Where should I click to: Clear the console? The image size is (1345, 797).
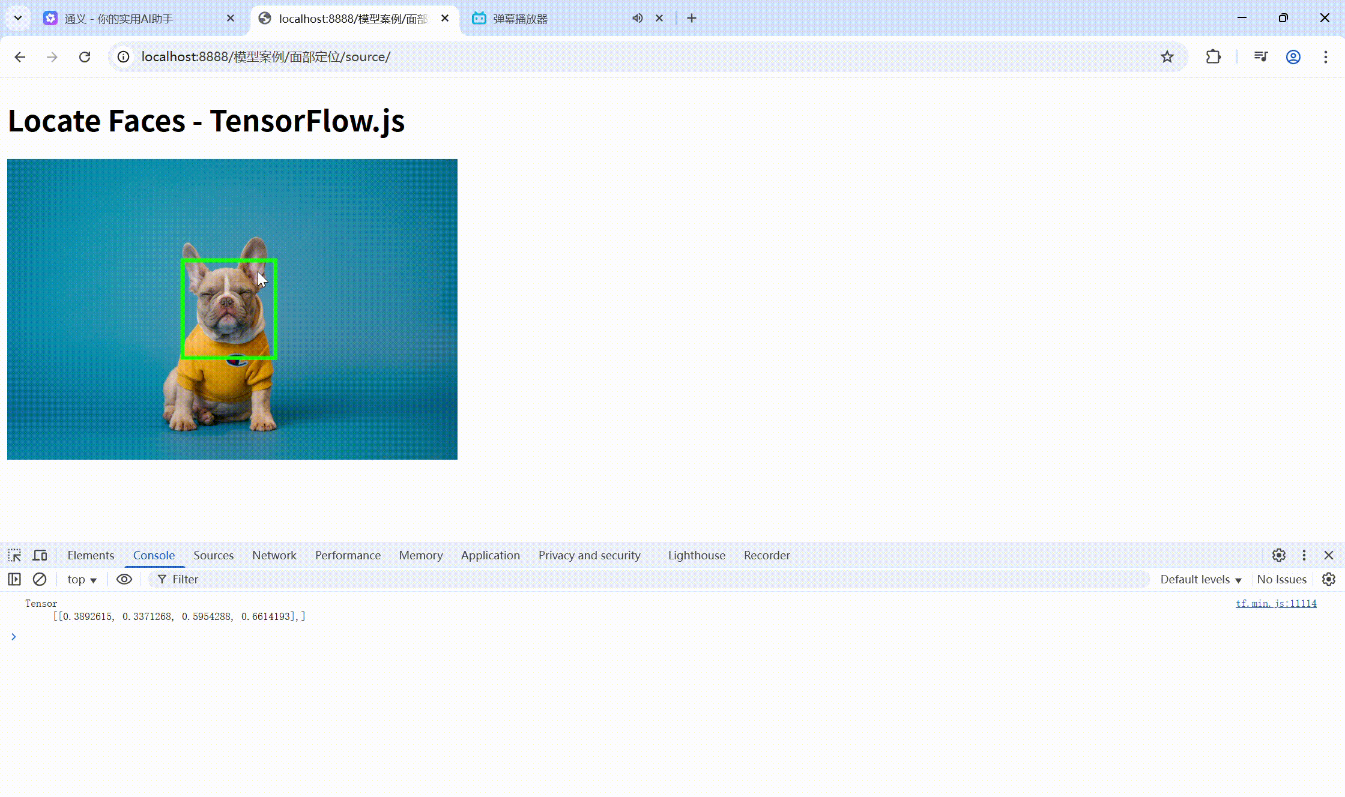coord(40,580)
